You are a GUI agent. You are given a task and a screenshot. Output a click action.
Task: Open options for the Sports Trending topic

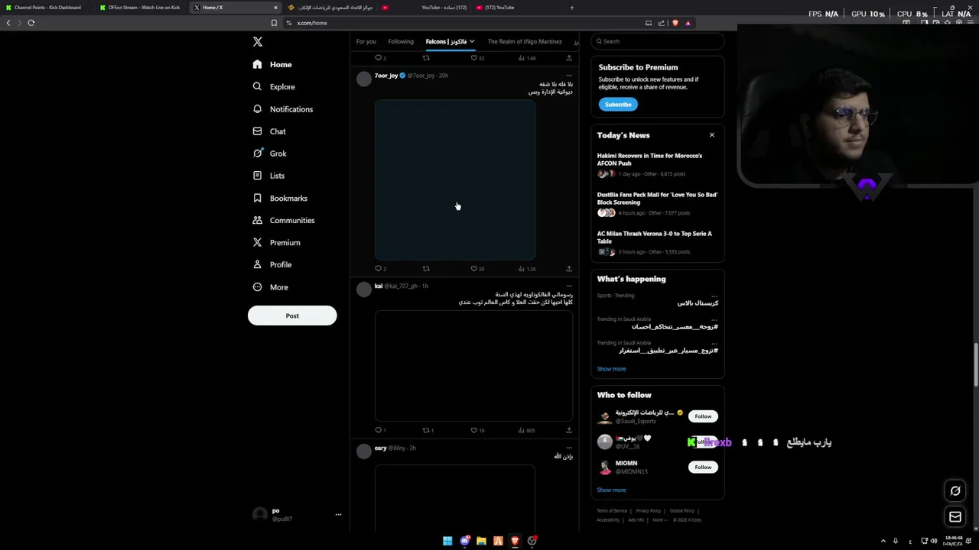point(714,296)
